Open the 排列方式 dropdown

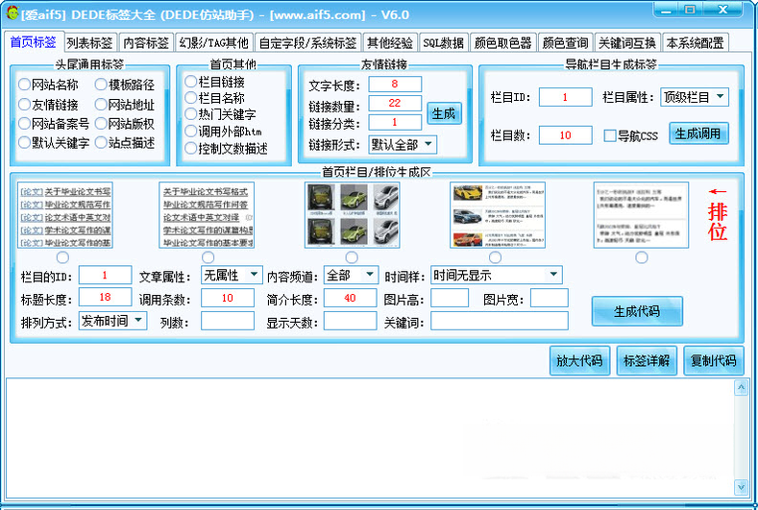coord(112,321)
